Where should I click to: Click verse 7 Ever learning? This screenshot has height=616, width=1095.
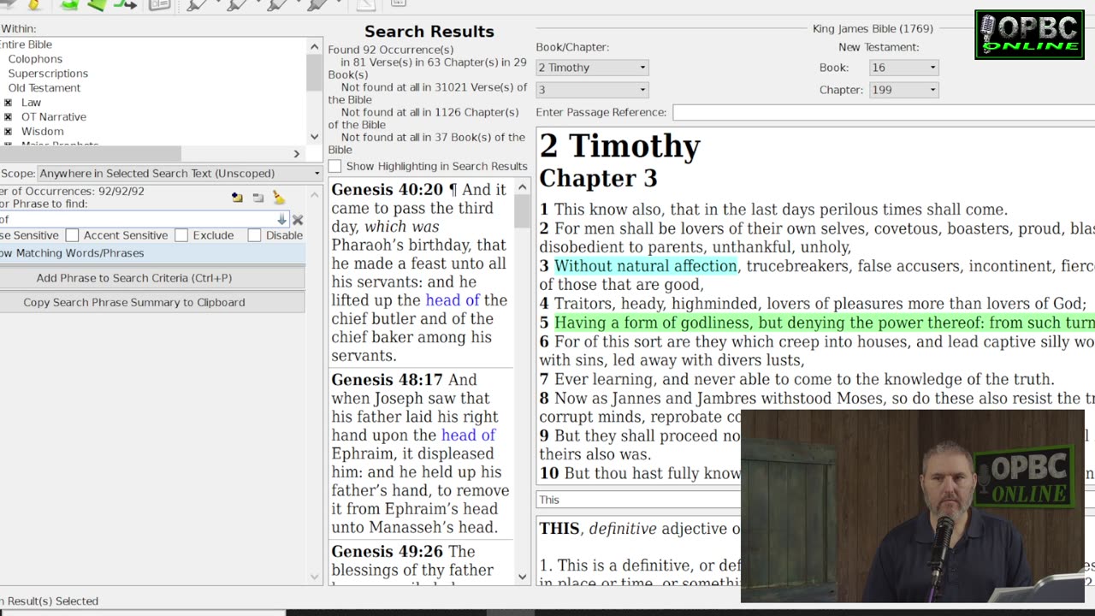pyautogui.click(x=796, y=379)
